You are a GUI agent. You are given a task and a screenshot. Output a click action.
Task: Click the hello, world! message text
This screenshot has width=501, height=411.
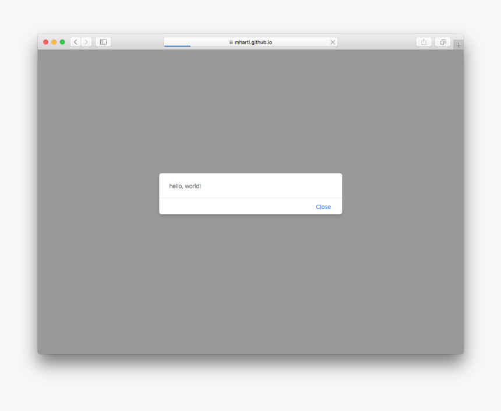point(185,186)
